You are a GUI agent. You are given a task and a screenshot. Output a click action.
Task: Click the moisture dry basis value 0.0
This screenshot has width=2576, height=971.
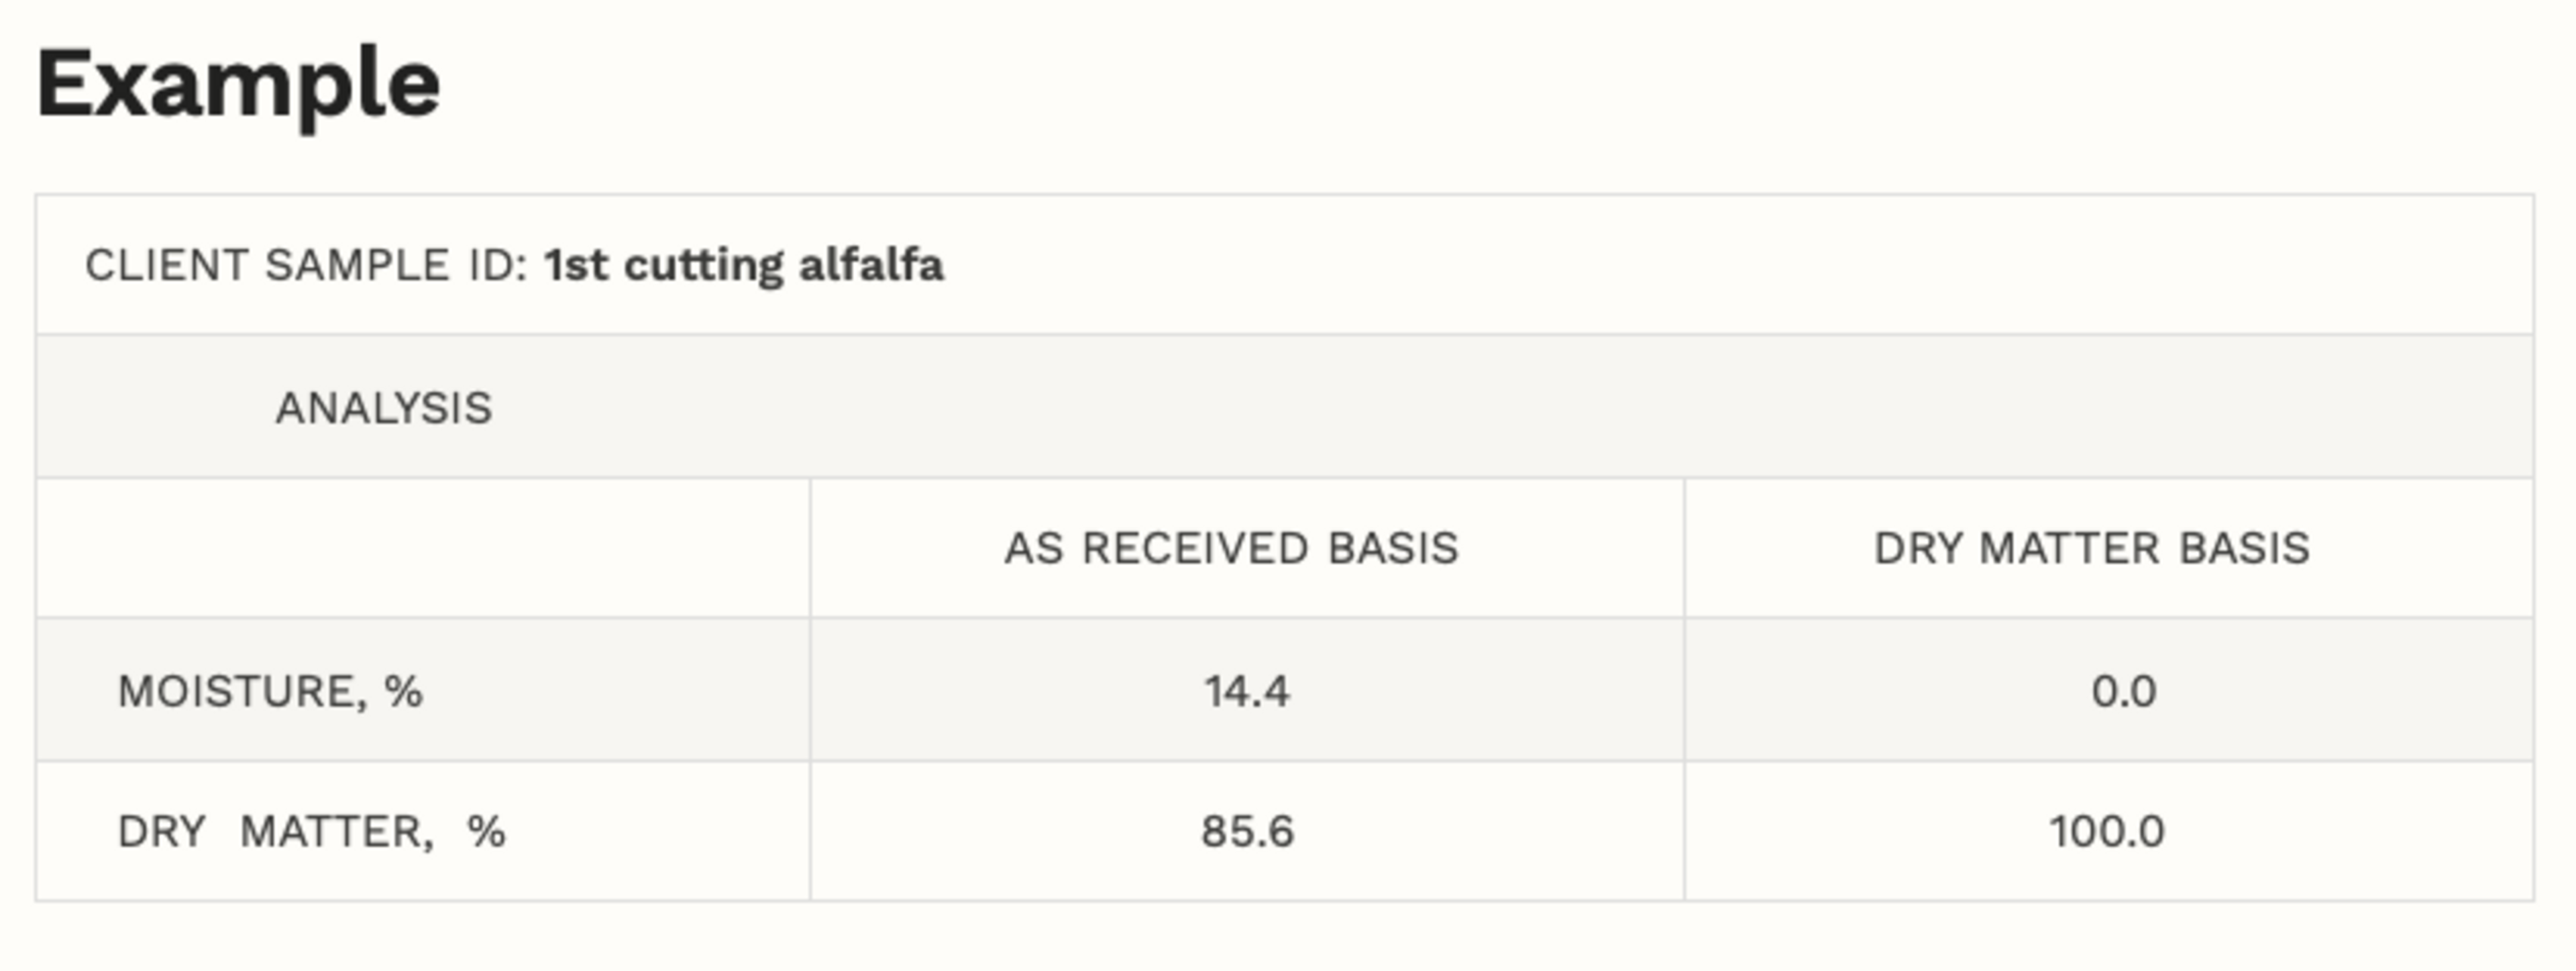pos(2123,691)
